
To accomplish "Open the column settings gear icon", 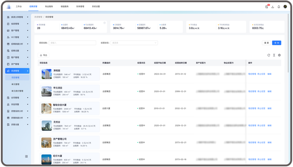I will coord(279,55).
